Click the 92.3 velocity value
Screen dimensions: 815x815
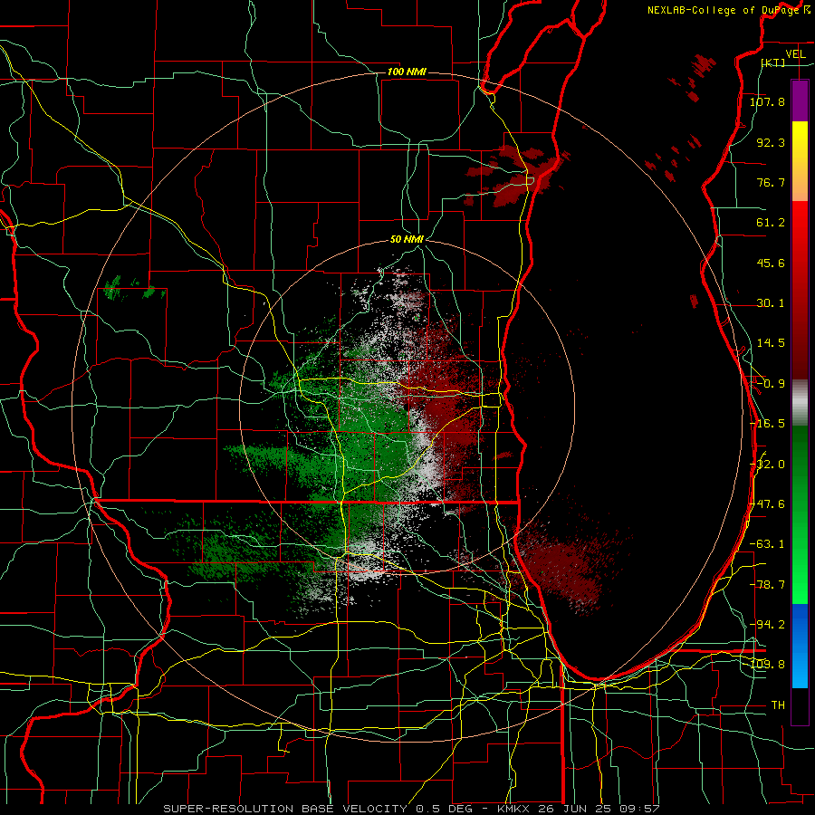pyautogui.click(x=771, y=142)
